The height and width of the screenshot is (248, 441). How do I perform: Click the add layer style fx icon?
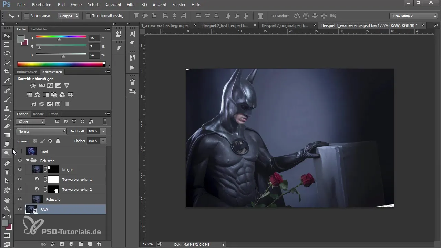(53, 244)
